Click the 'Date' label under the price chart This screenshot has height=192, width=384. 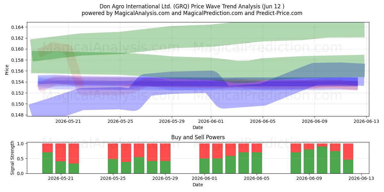coord(198,127)
